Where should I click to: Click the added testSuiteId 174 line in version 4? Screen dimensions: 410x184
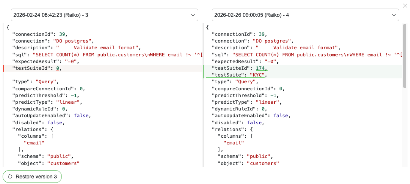point(240,68)
